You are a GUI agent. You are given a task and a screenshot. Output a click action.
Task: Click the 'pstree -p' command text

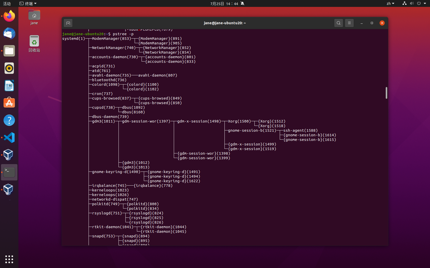pyautogui.click(x=123, y=34)
